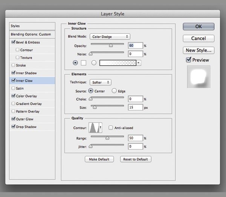Screen dimensions: 226x197
Task: Disable the Bevel & Emboss checkbox
Action: pyautogui.click(x=14, y=42)
